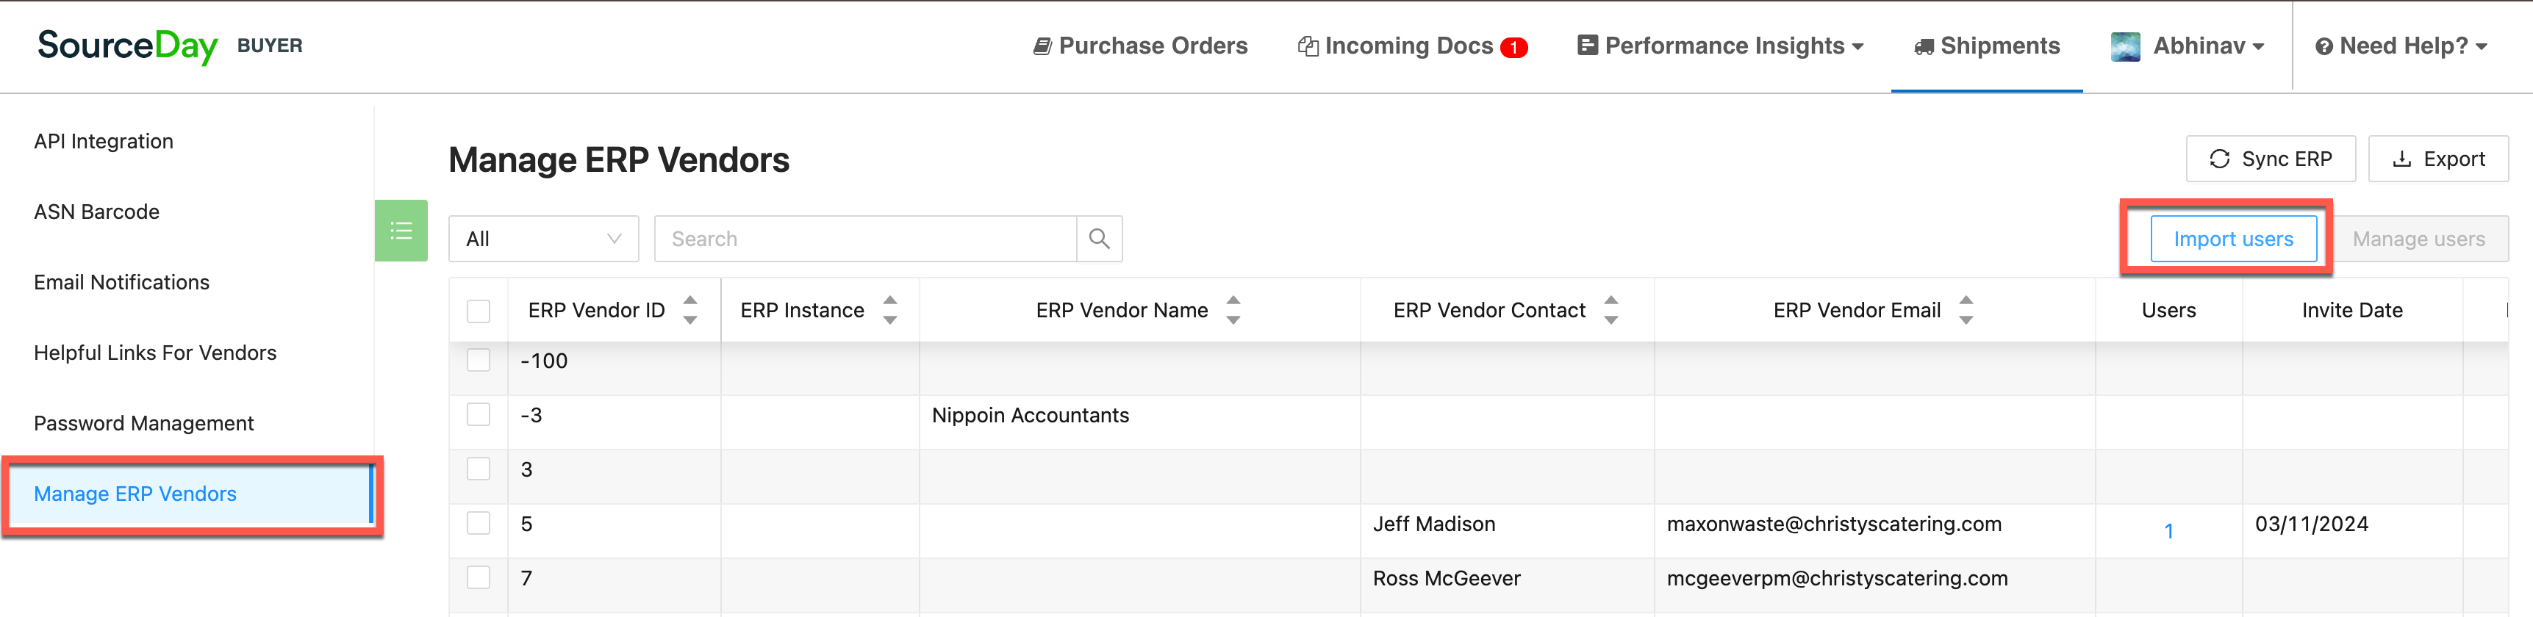Check the box for vendor -100

coord(479,361)
